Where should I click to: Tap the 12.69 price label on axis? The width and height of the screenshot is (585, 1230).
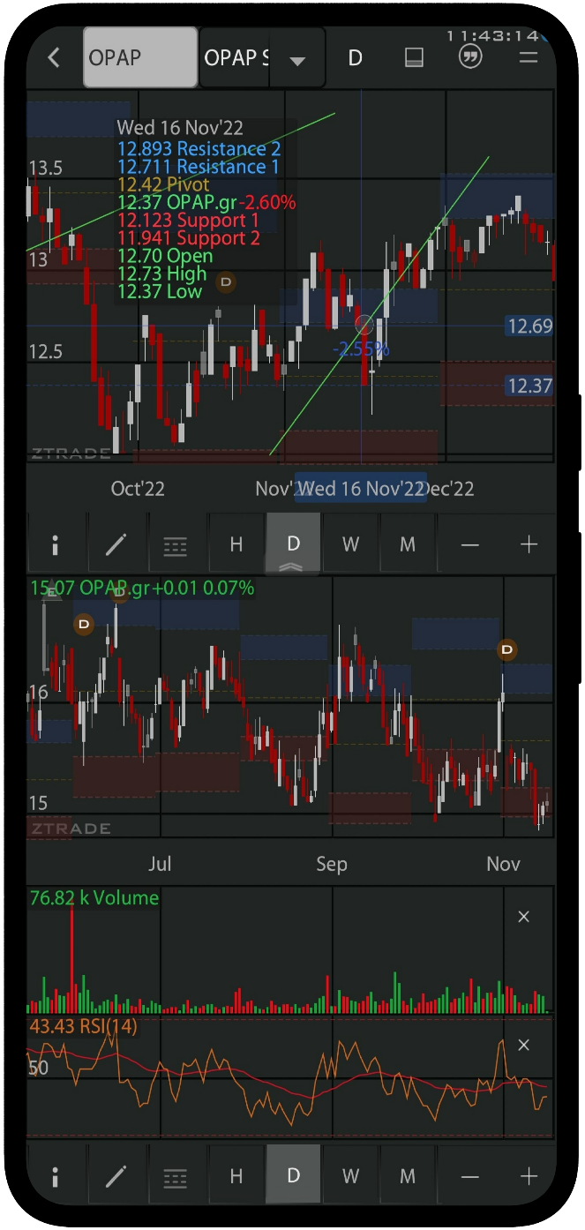529,326
